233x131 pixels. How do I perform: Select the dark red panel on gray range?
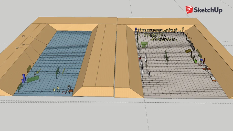point(204,61)
